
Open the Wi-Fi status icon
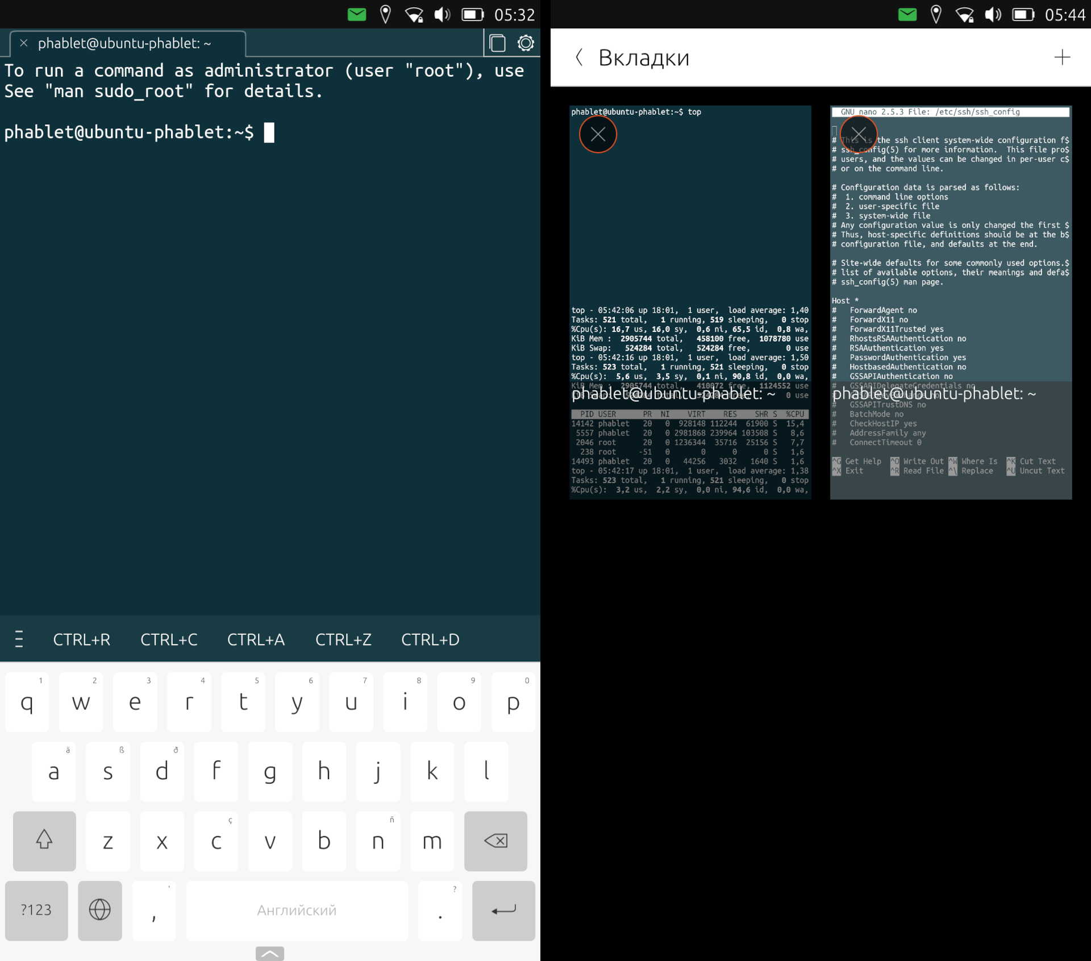coord(414,14)
